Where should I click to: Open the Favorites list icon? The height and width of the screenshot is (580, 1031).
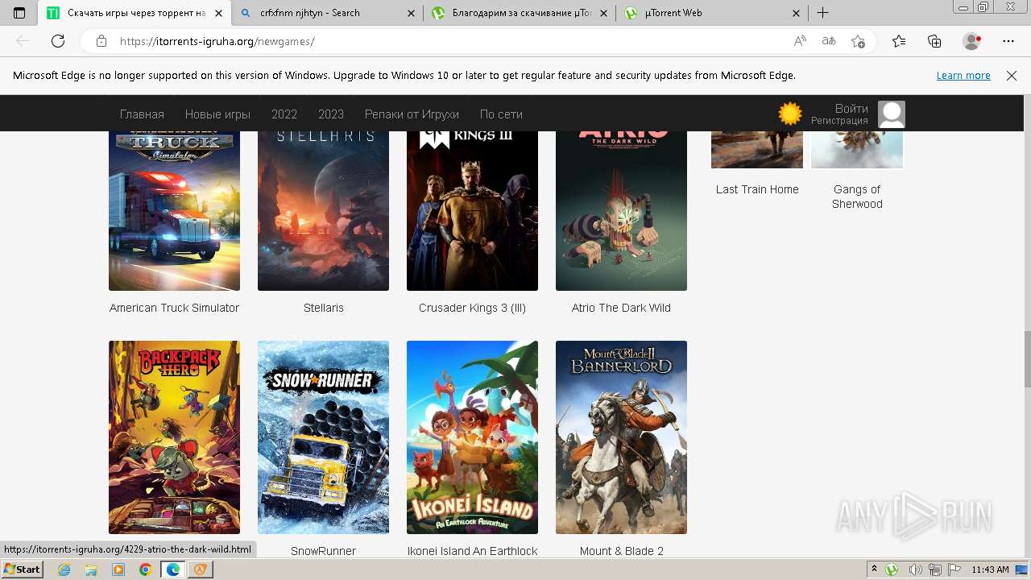pyautogui.click(x=899, y=41)
